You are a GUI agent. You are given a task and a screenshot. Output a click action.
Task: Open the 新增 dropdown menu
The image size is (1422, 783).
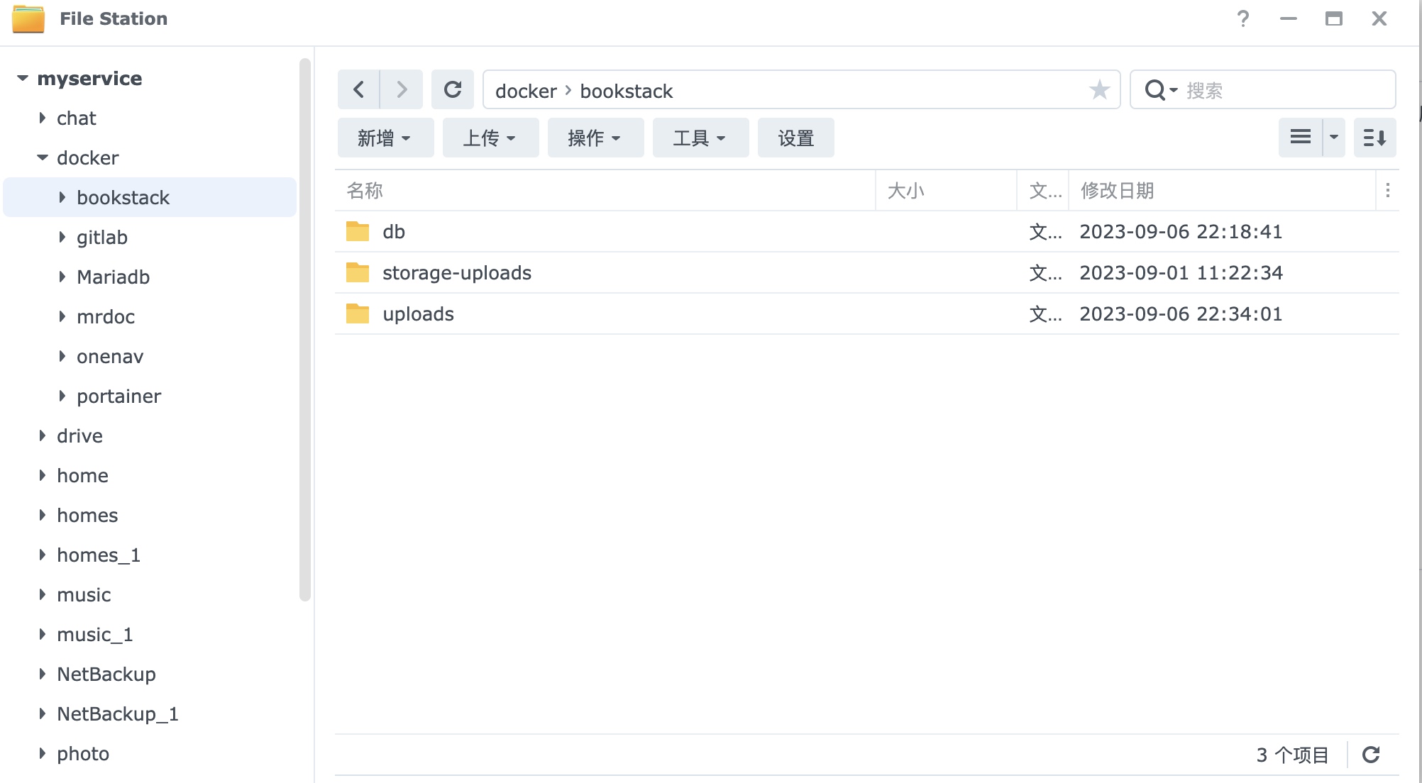(385, 138)
